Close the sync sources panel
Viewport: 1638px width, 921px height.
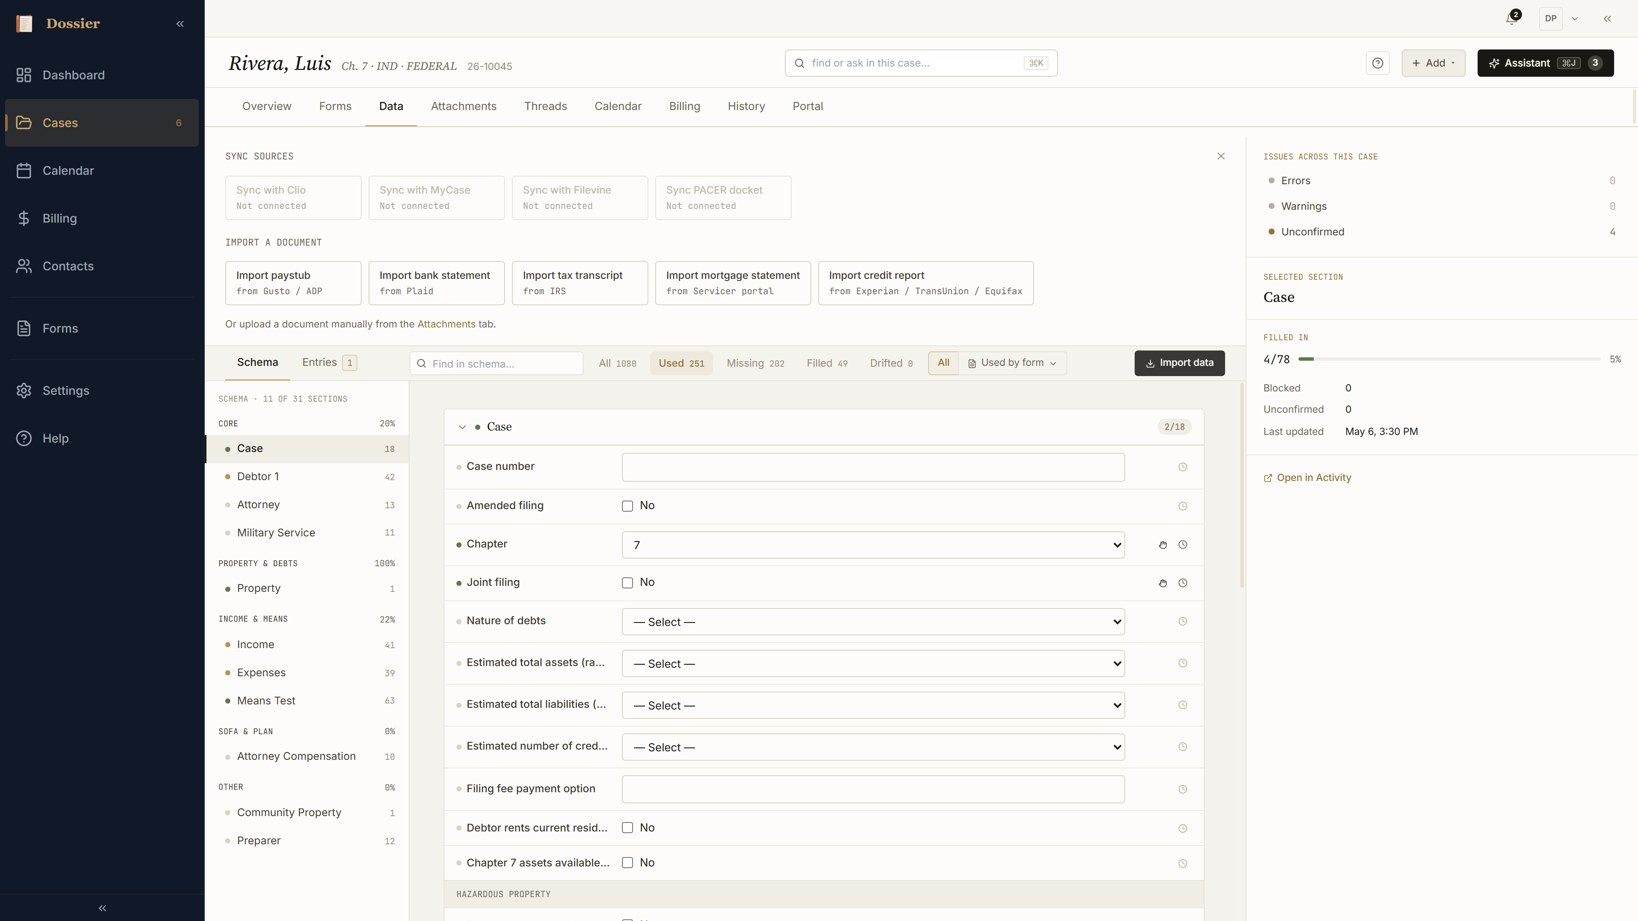(1221, 156)
